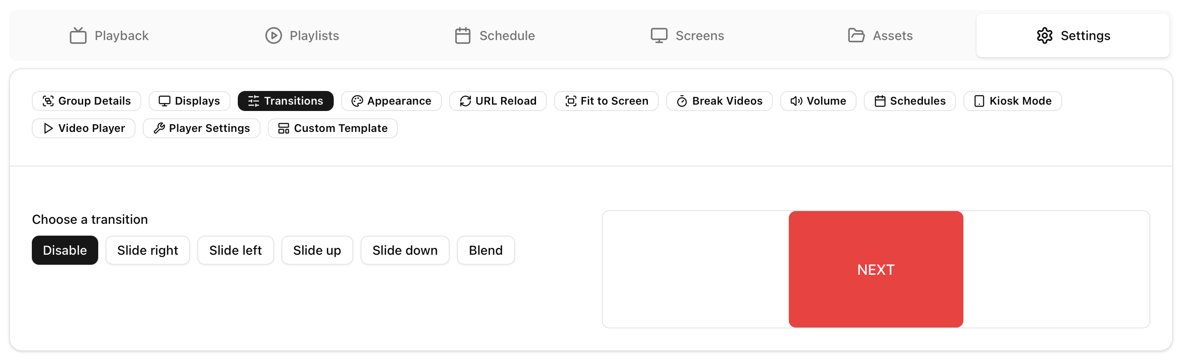Click the Settings gear icon
Viewport: 1183px width, 363px height.
coord(1044,35)
